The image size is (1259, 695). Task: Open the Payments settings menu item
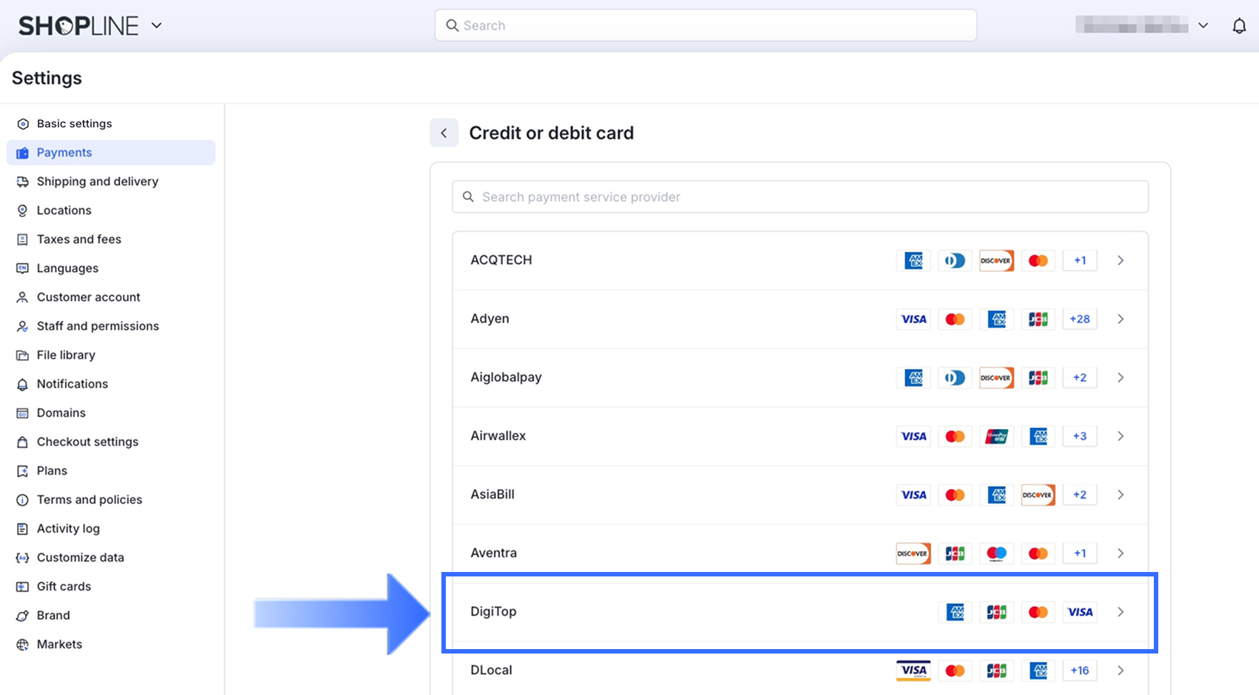coord(64,153)
